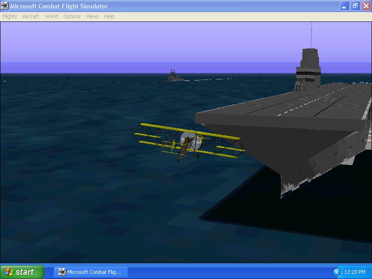The image size is (372, 279).
Task: Open the Aircraft menu
Action: [x=31, y=16]
